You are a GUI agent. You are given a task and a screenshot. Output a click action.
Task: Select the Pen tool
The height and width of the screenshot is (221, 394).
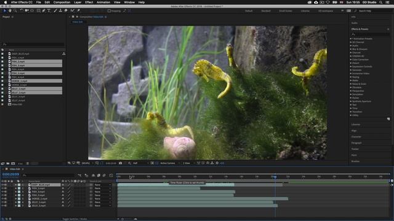click(44, 11)
